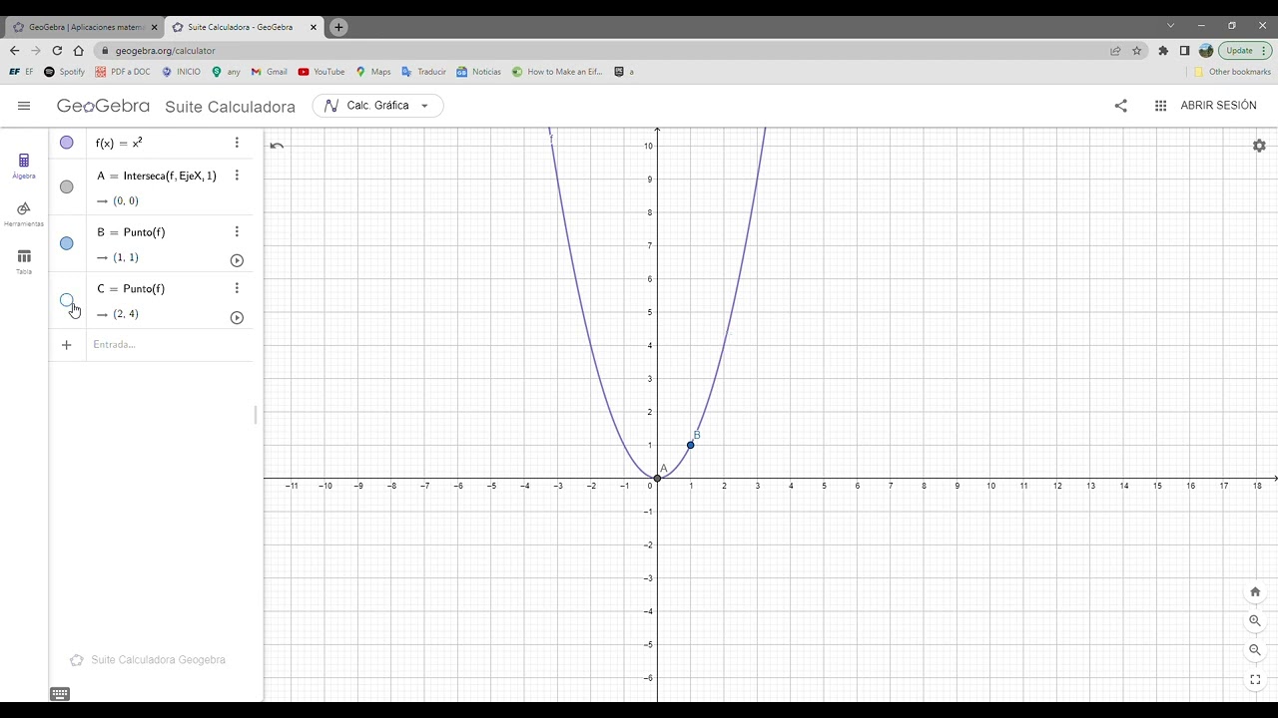Open the Chrome three-dot menu

(1266, 51)
